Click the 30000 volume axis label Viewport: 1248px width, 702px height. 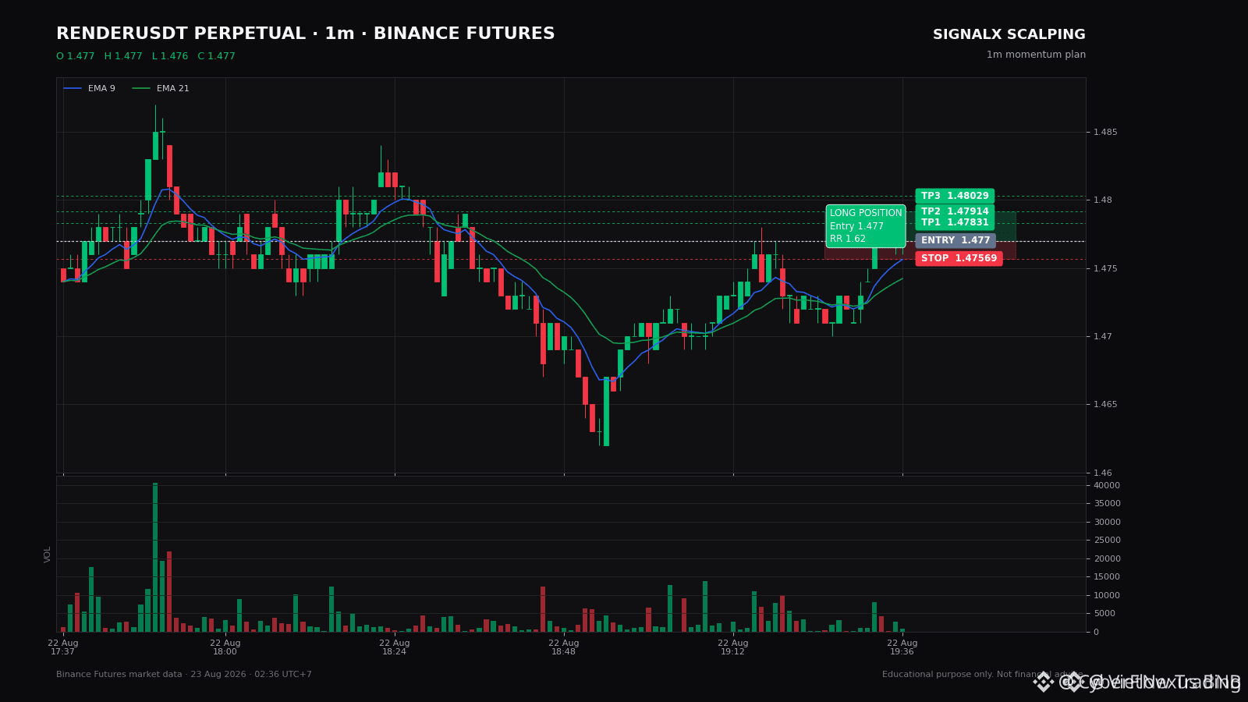tap(1107, 523)
